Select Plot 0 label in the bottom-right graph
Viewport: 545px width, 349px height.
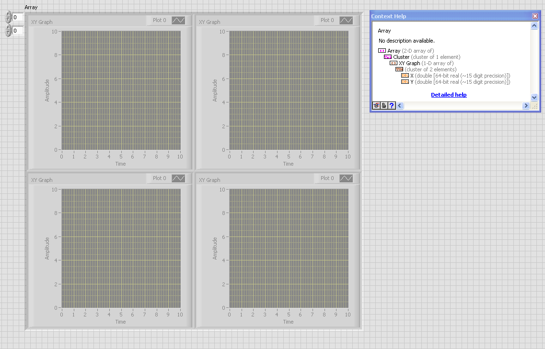(x=327, y=178)
